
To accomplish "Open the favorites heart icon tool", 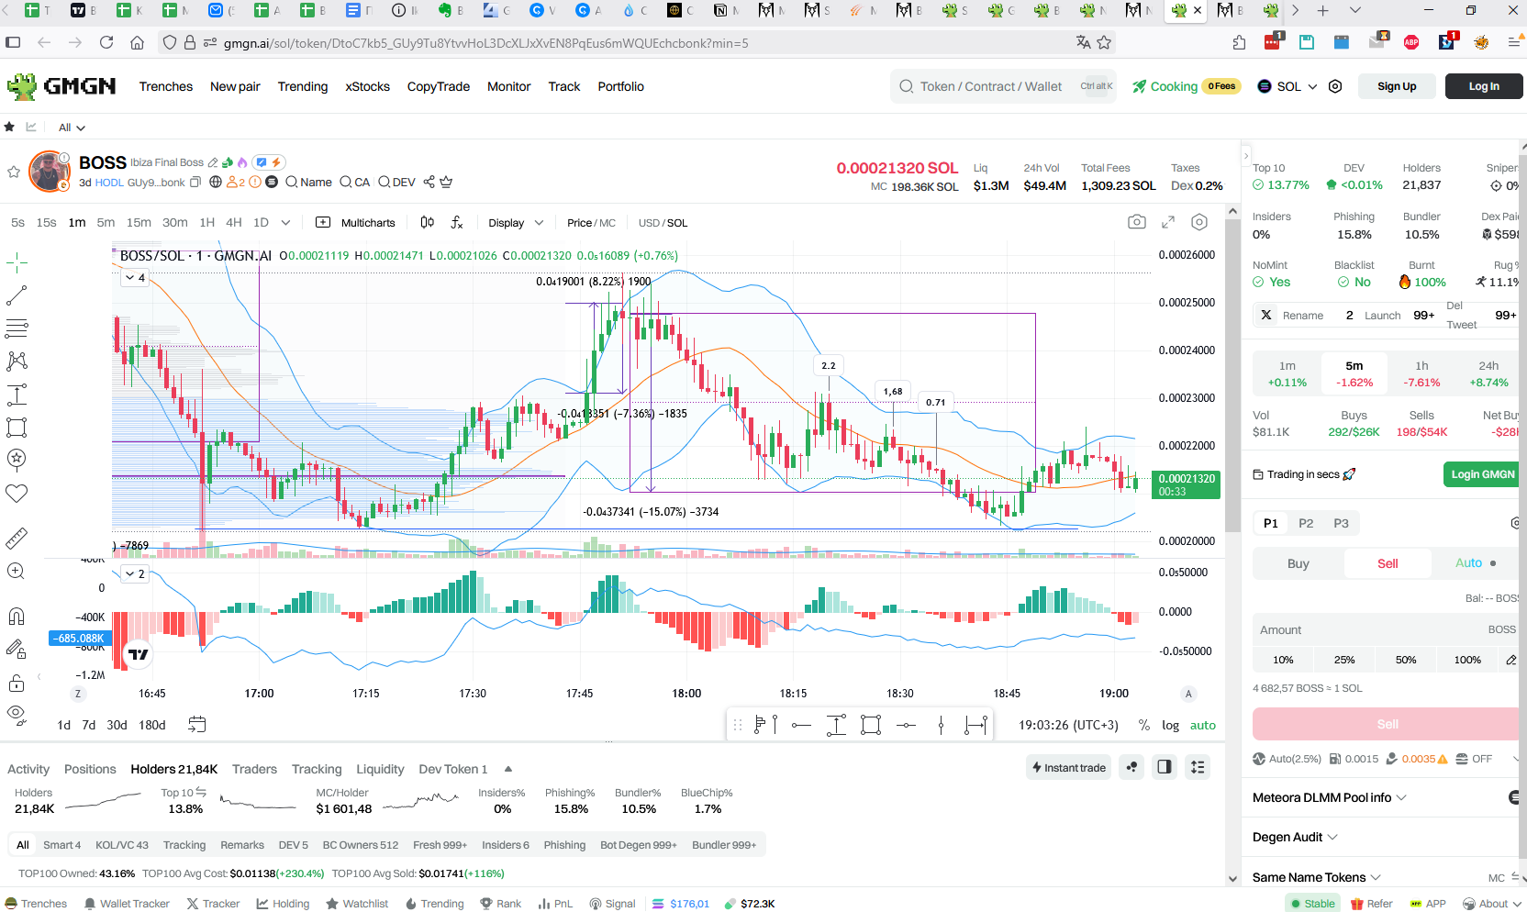I will click(x=17, y=494).
